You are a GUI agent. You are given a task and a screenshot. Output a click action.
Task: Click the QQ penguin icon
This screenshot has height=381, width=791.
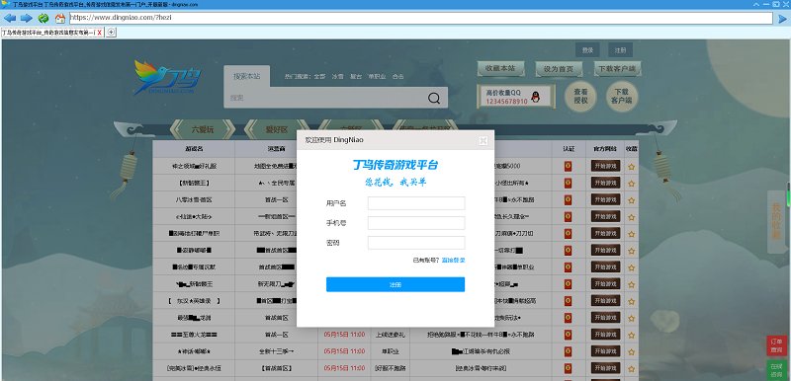(x=535, y=97)
